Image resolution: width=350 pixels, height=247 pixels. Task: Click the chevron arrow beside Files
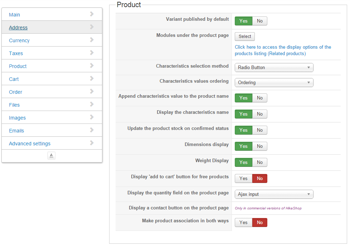click(92, 105)
